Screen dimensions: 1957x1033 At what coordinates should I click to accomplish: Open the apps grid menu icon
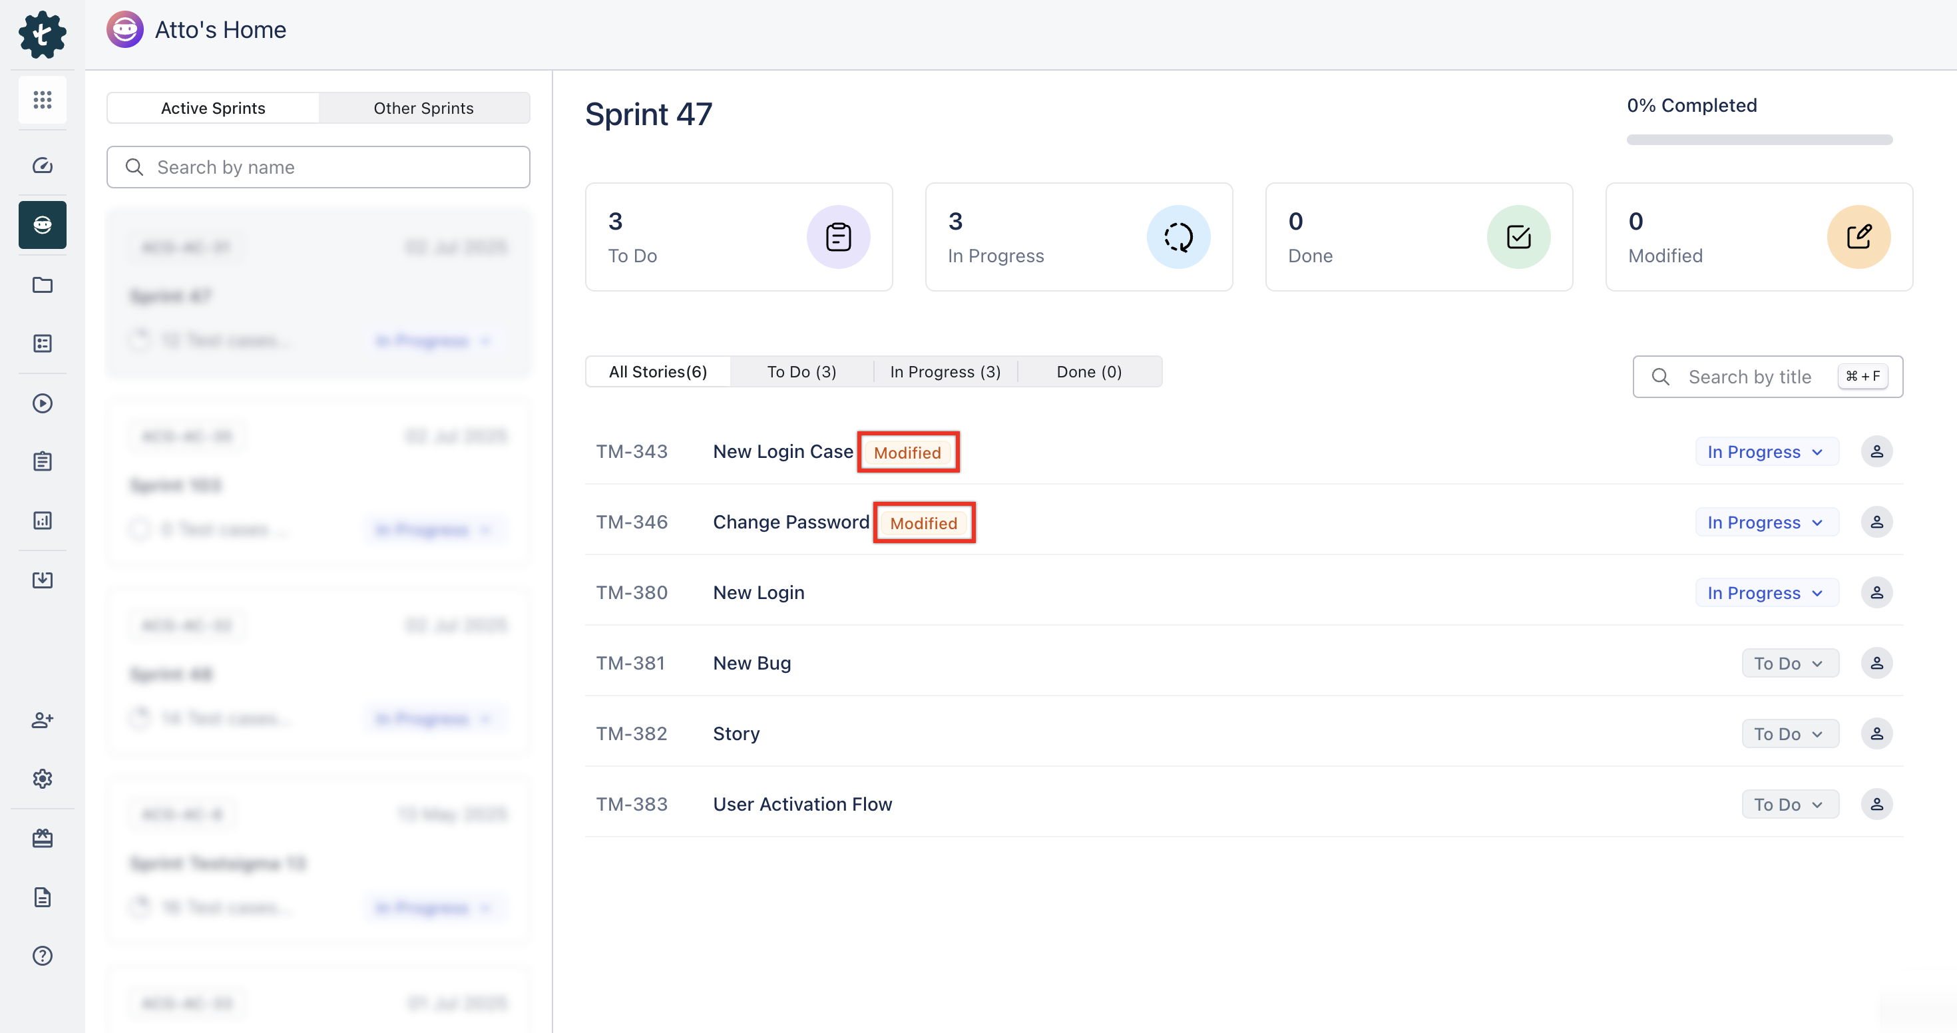tap(43, 99)
